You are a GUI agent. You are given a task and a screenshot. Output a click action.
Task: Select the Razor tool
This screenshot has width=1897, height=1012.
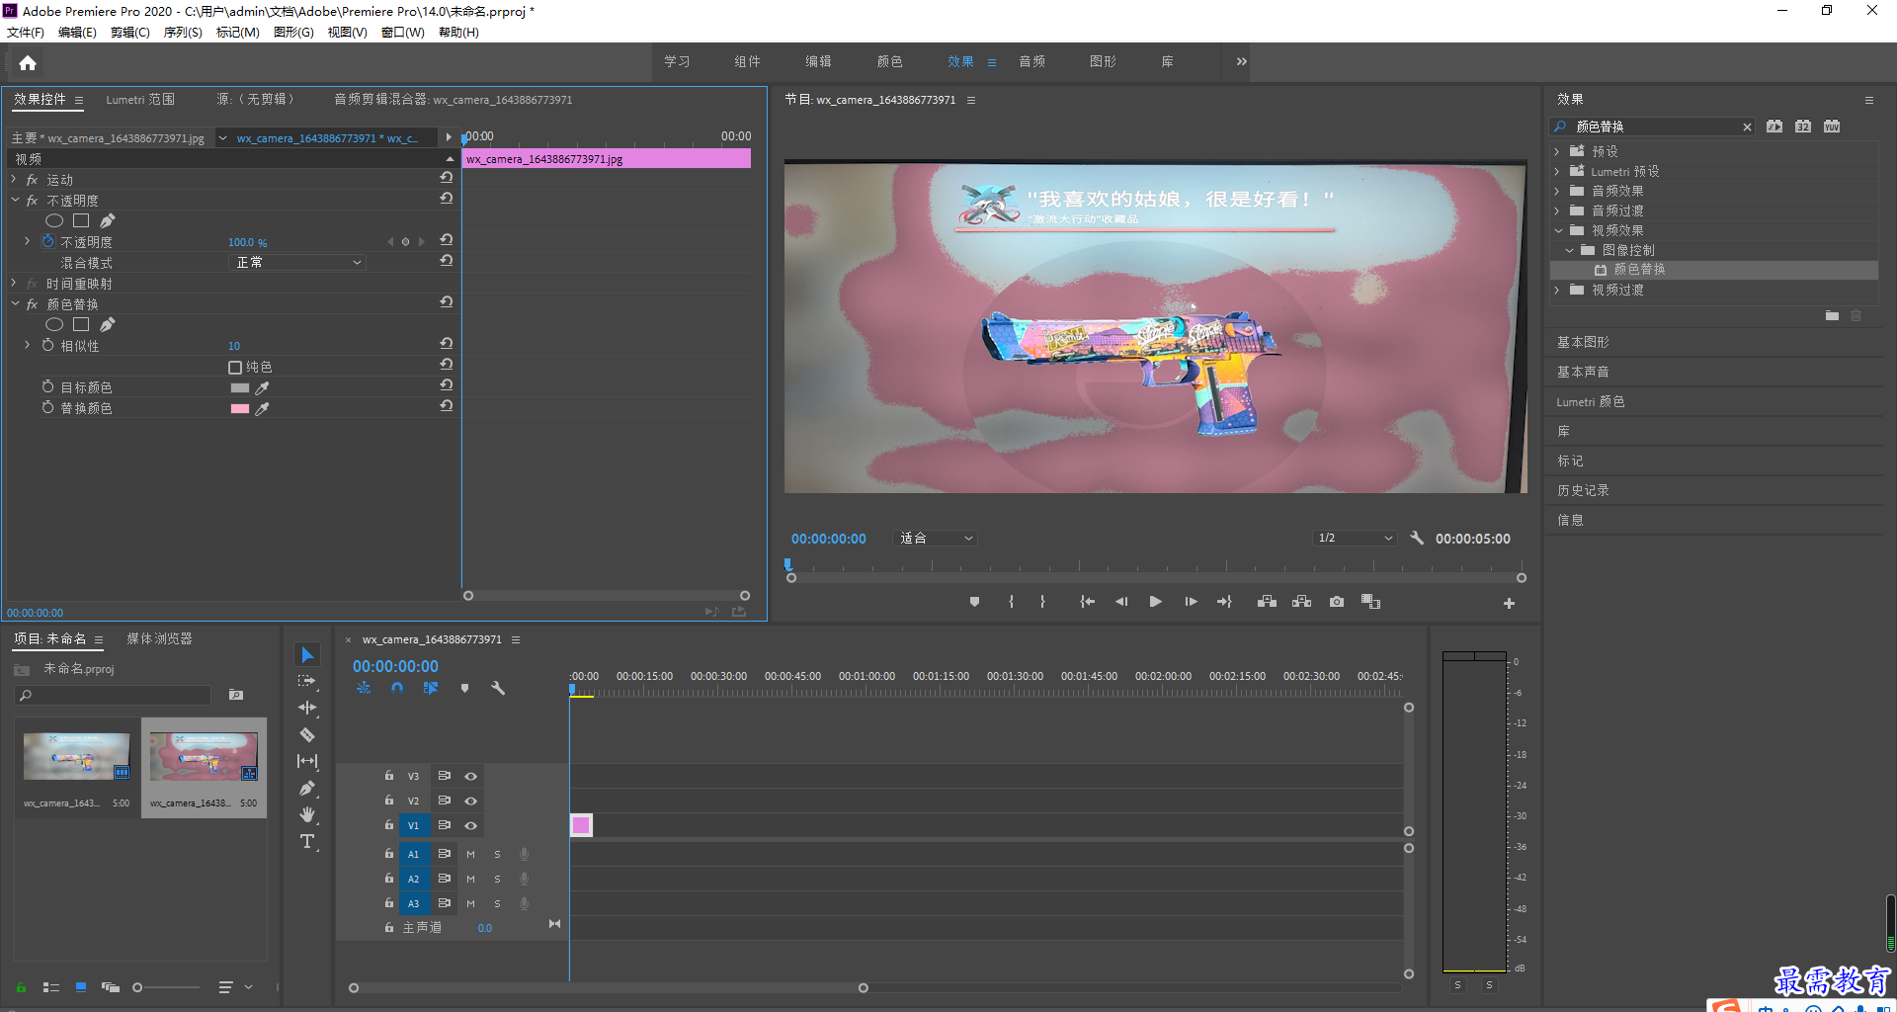[x=307, y=734]
